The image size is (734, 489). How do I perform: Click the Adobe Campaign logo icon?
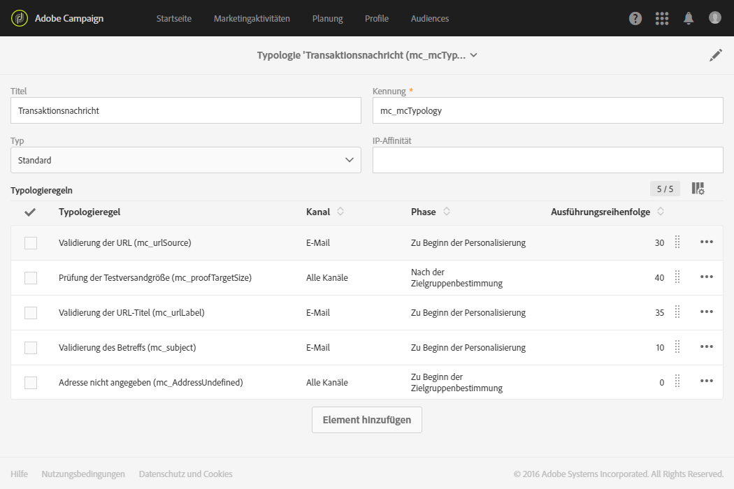click(20, 18)
